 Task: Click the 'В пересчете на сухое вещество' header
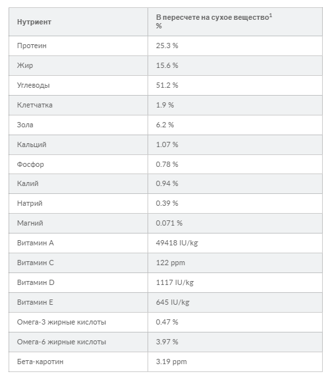(x=214, y=17)
